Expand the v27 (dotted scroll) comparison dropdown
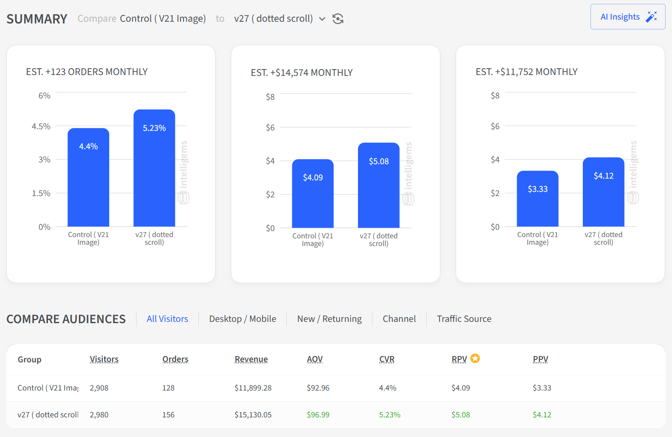The width and height of the screenshot is (672, 437). point(322,19)
